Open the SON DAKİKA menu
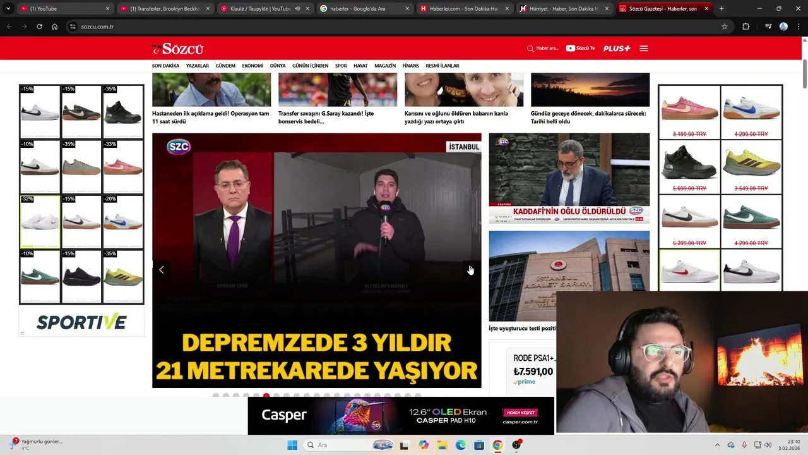 165,66
